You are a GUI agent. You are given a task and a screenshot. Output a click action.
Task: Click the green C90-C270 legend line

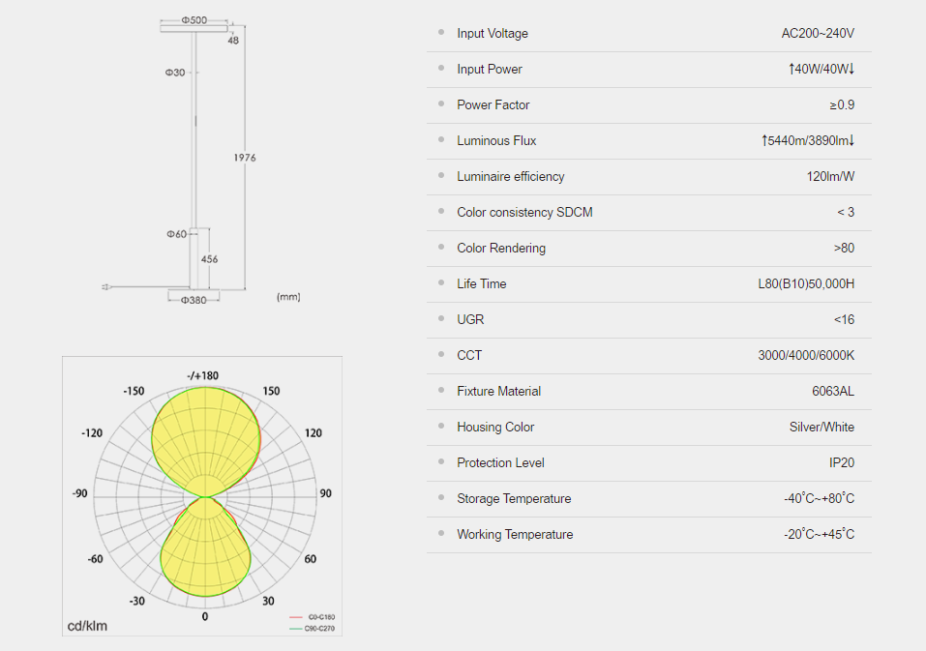click(296, 629)
